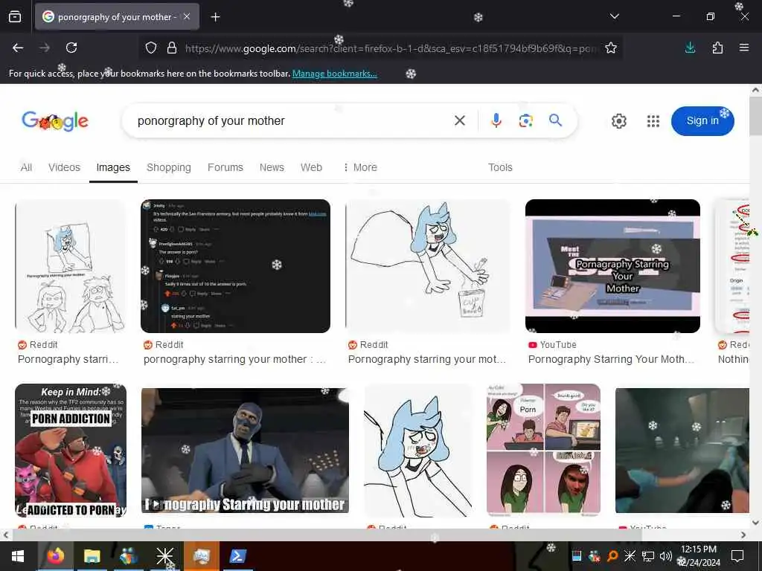This screenshot has height=571, width=762.
Task: Switch to the Shopping tab
Action: (169, 167)
